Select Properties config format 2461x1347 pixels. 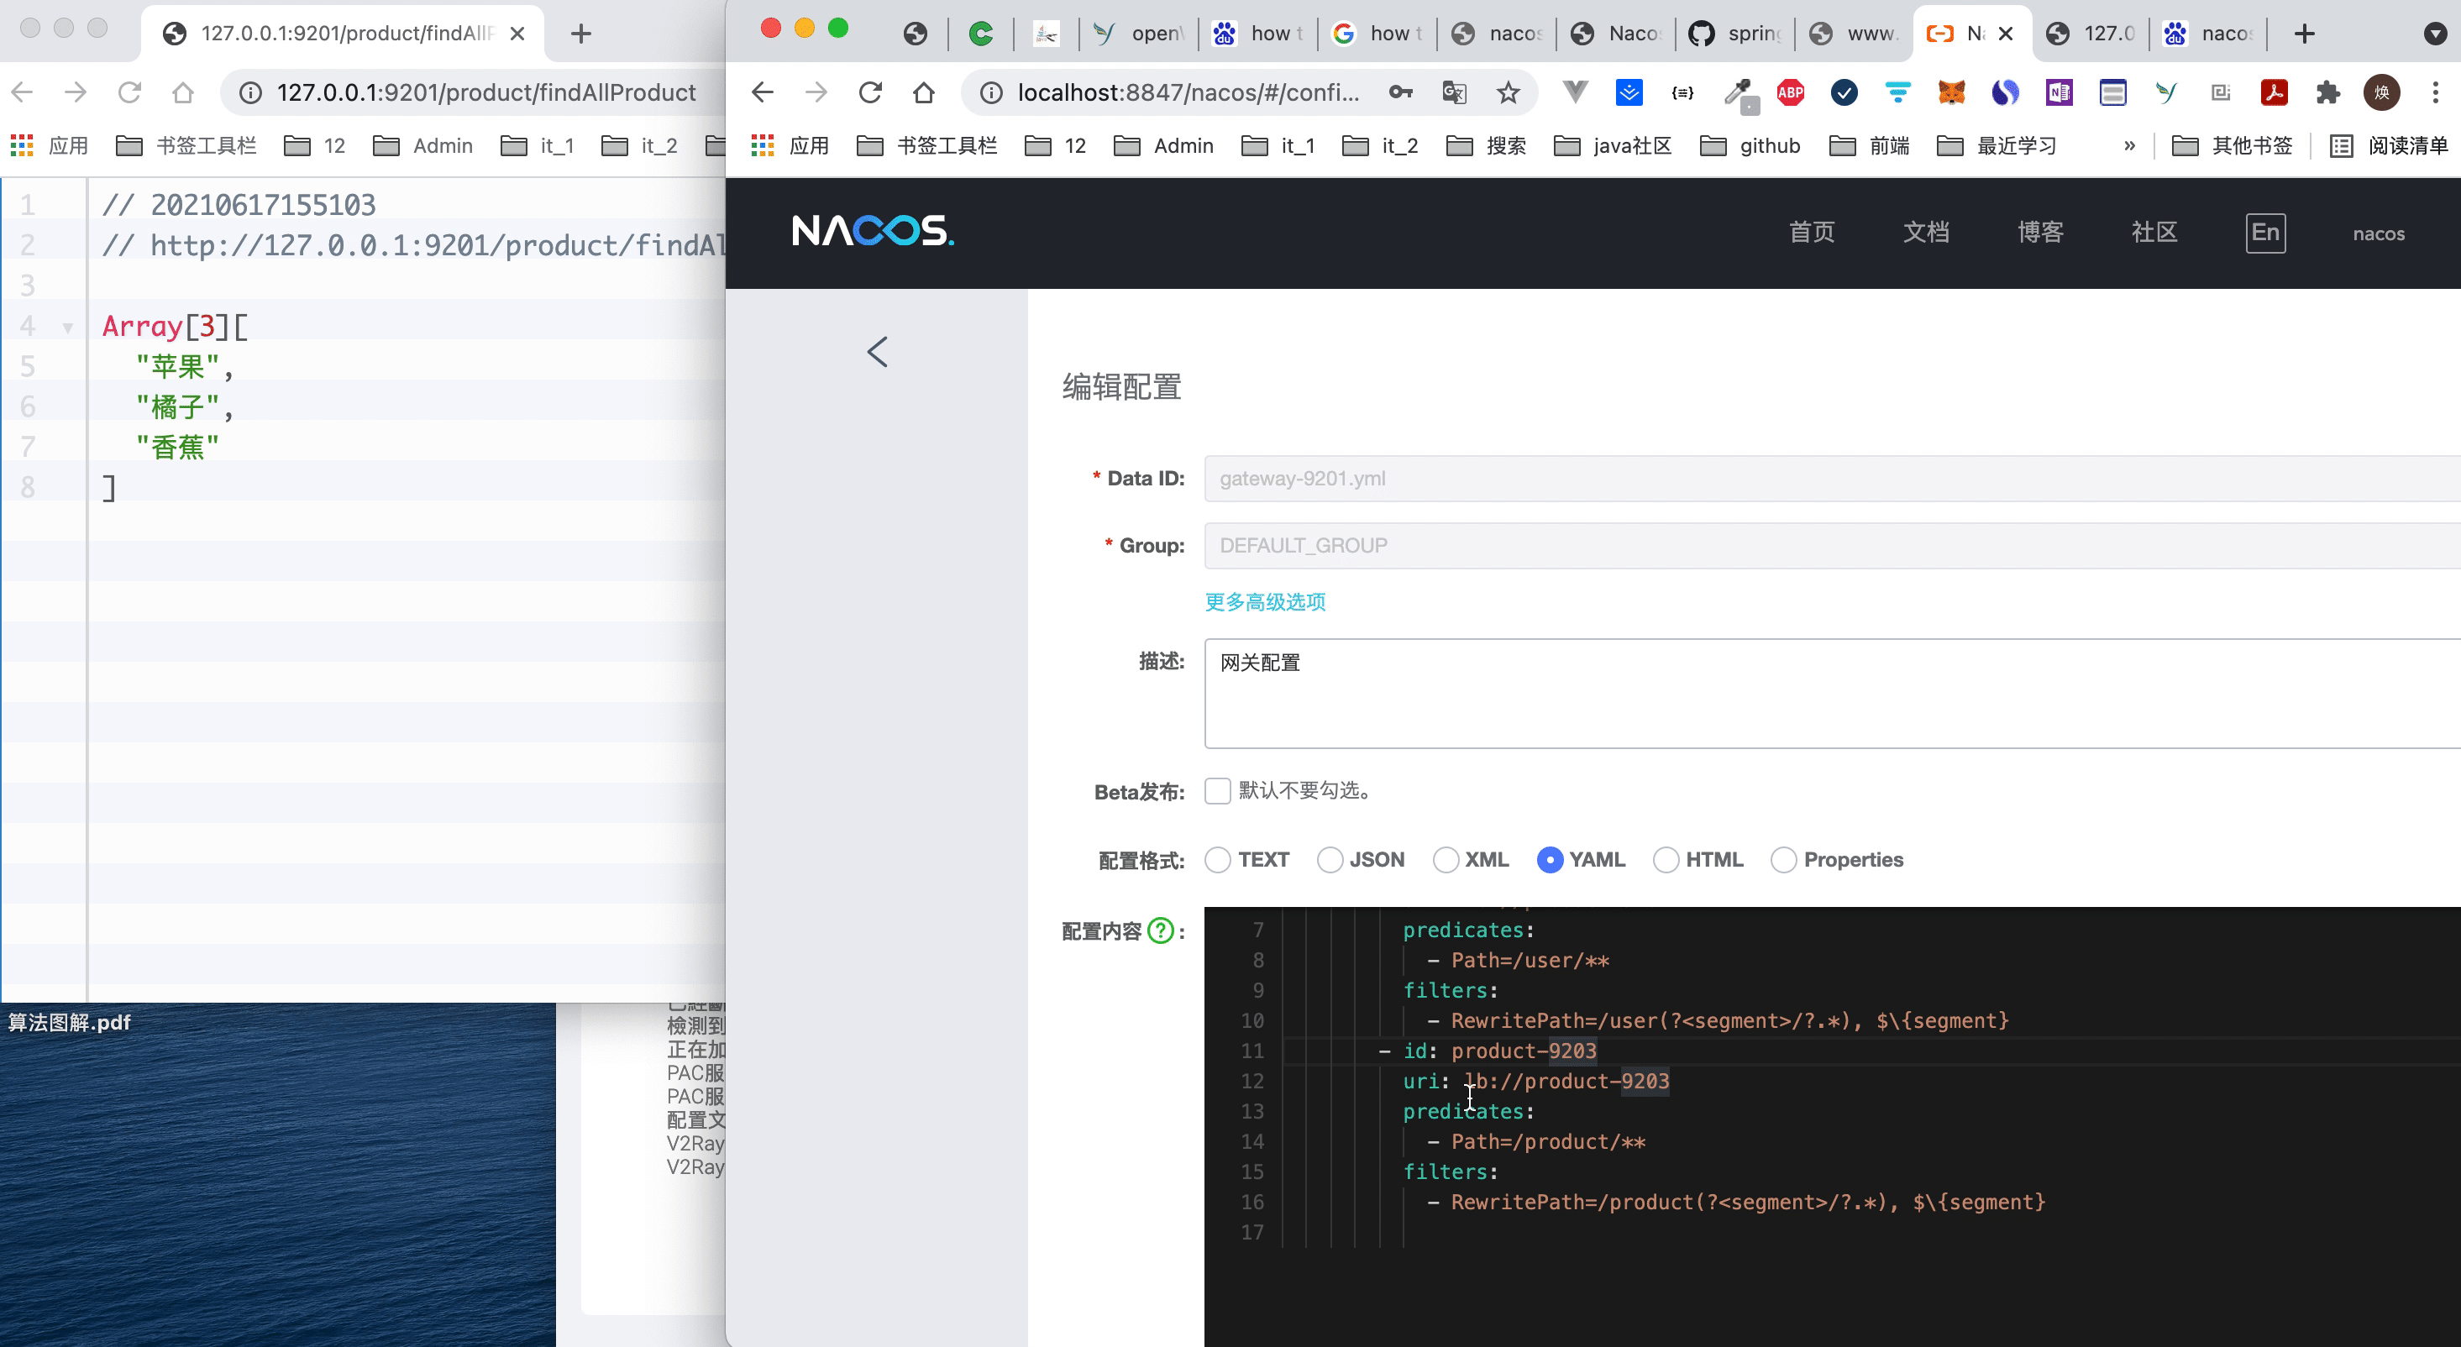click(x=1782, y=860)
